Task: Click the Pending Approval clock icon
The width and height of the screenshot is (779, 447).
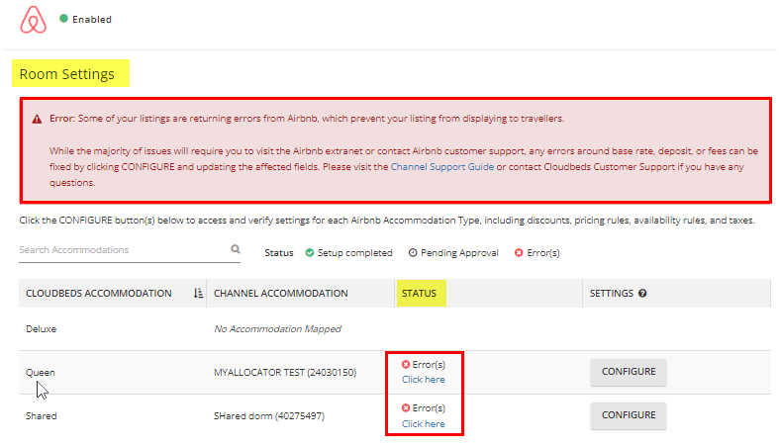Action: (x=413, y=253)
